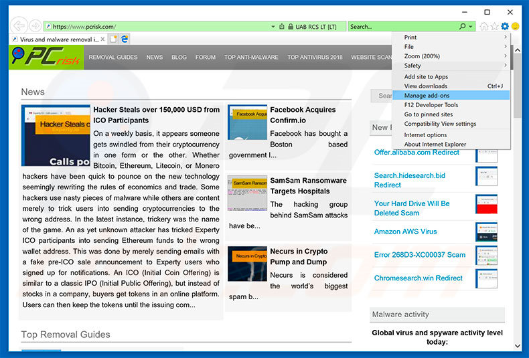Click the browser Back arrow button

(x=19, y=26)
